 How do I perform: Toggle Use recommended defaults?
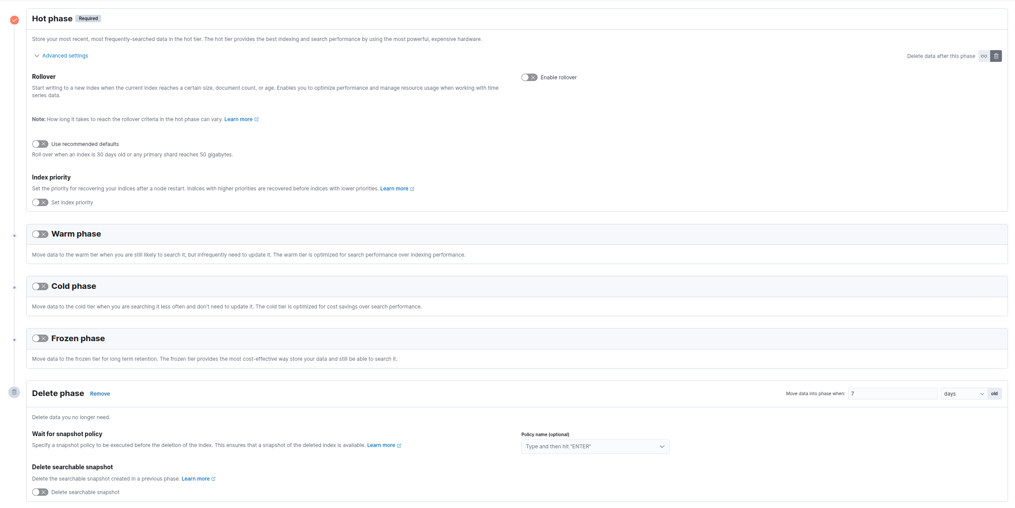[x=40, y=144]
